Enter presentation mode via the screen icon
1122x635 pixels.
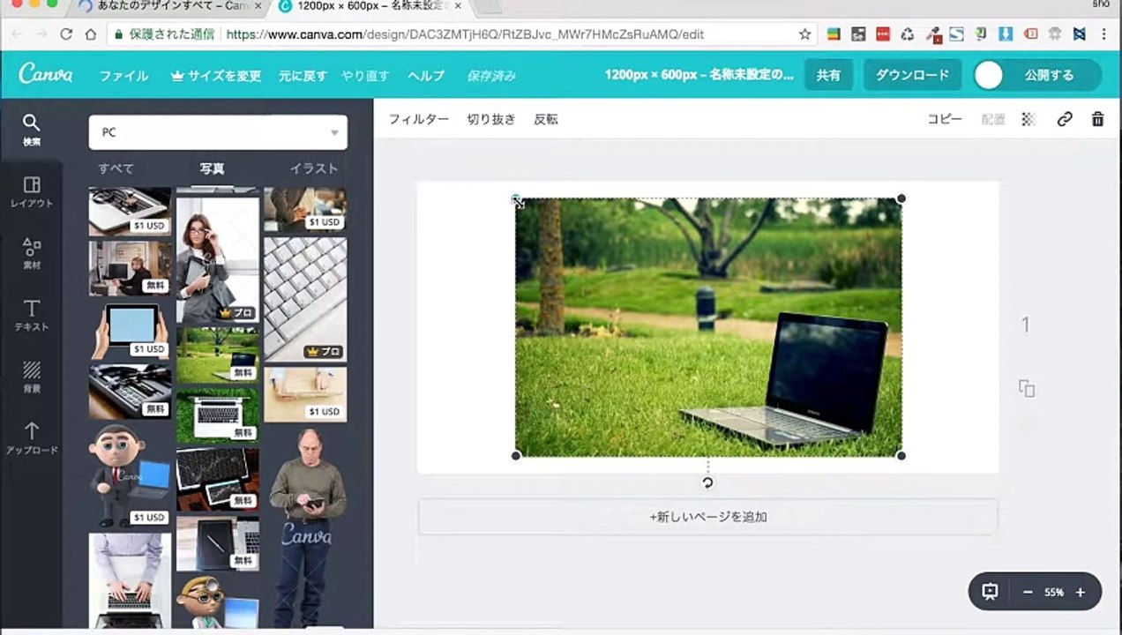tap(990, 592)
